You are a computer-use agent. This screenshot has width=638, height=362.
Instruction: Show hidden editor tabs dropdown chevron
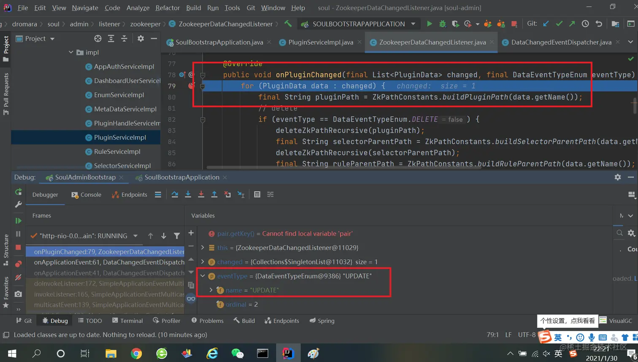click(630, 42)
